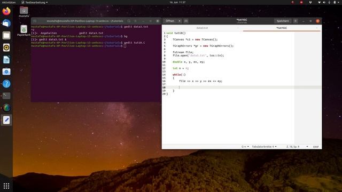
Task: Click 'void tut10()' on line 1
Action: [176, 33]
